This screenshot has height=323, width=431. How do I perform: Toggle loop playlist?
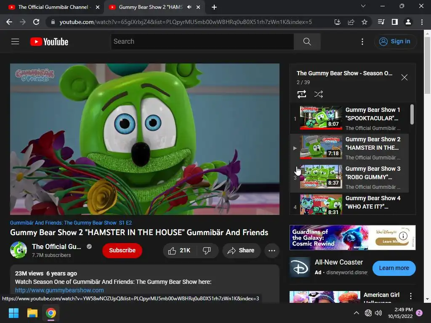tap(302, 94)
